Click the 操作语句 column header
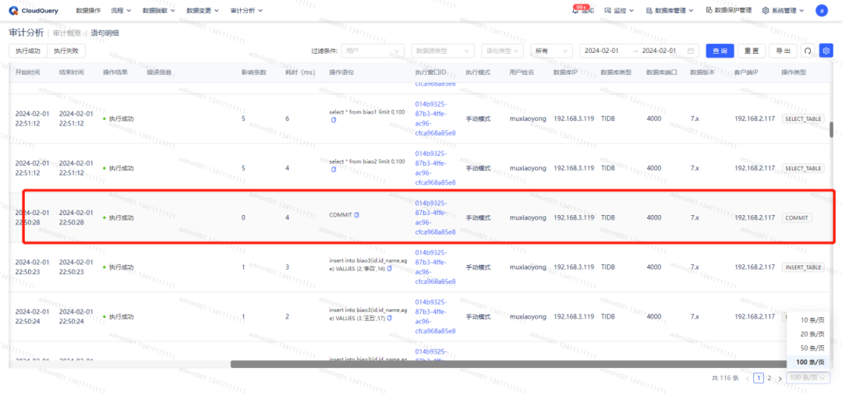 click(341, 72)
